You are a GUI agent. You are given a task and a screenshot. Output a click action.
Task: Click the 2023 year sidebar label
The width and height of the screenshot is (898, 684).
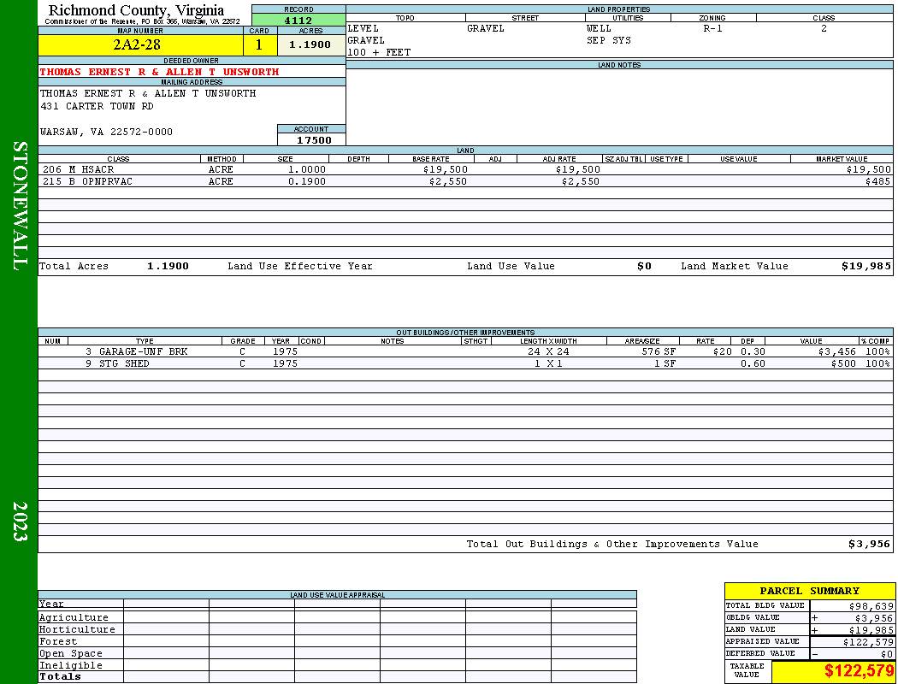[x=20, y=522]
